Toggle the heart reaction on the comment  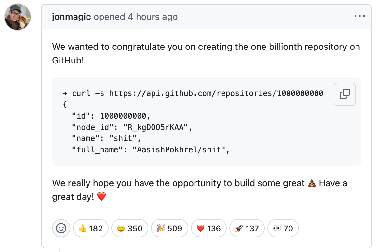tap(209, 228)
